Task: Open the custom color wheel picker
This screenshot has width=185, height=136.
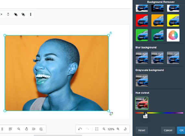Action: pos(173,35)
